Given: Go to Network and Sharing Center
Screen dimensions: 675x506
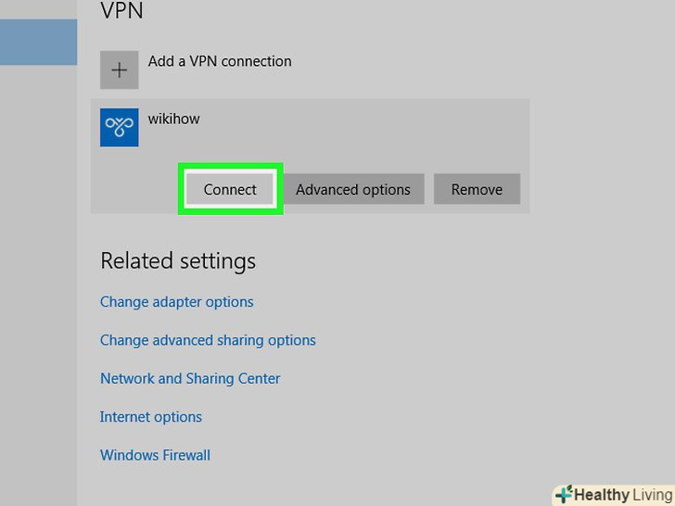Looking at the screenshot, I should pos(190,378).
